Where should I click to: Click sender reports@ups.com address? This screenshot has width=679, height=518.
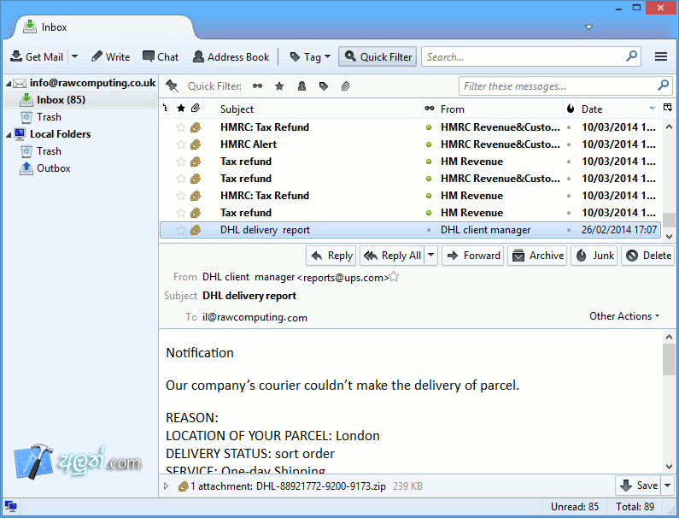pos(343,278)
